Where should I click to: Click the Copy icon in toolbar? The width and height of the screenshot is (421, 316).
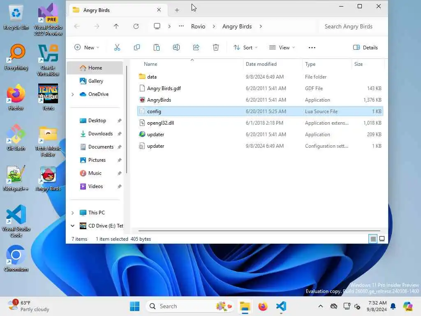click(136, 48)
